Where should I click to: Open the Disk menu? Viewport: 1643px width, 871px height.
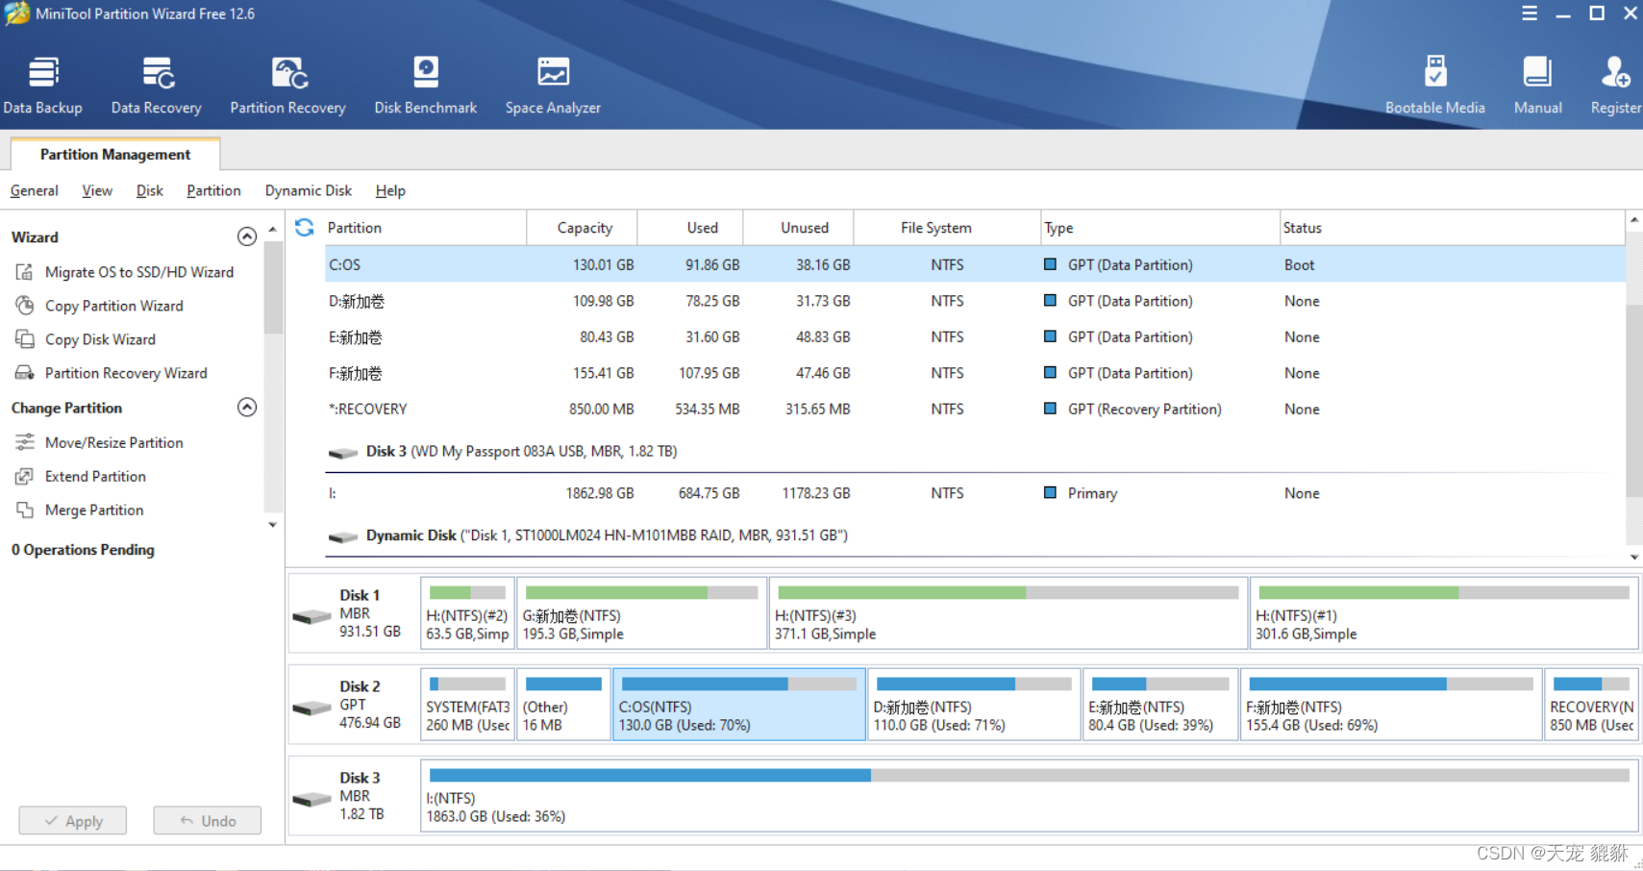point(150,190)
